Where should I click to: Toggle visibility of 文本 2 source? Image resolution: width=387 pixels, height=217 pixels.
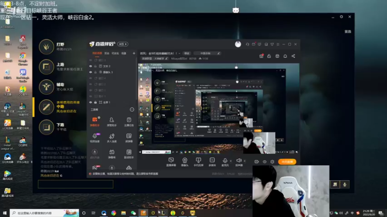pyautogui.click(x=90, y=66)
